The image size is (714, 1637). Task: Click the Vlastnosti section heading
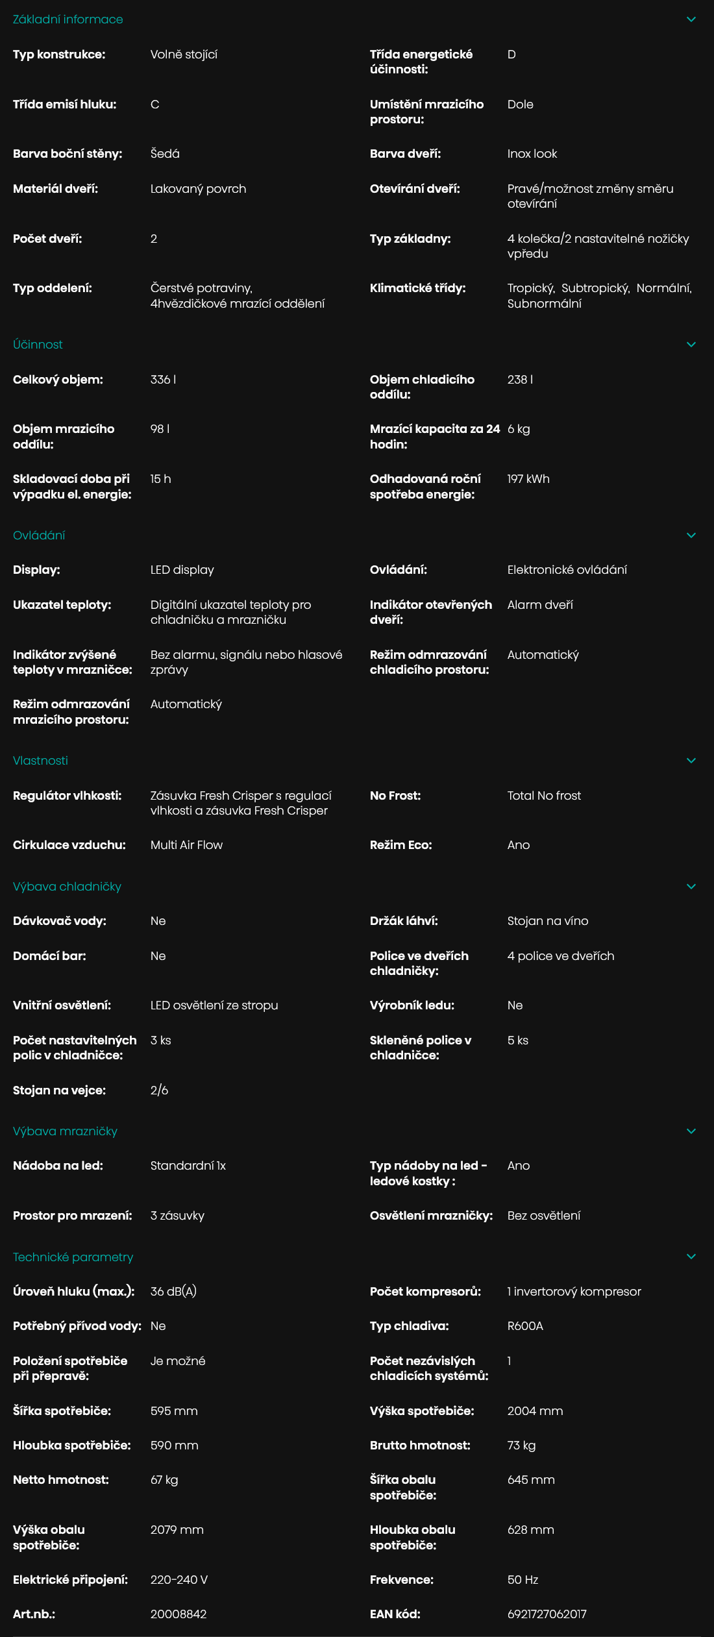[x=40, y=761]
